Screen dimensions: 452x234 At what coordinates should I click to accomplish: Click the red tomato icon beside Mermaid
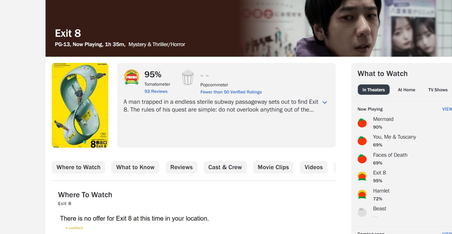click(362, 123)
